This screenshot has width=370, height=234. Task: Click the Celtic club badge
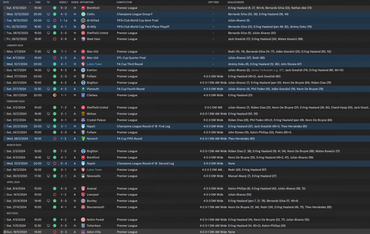[x=83, y=14]
